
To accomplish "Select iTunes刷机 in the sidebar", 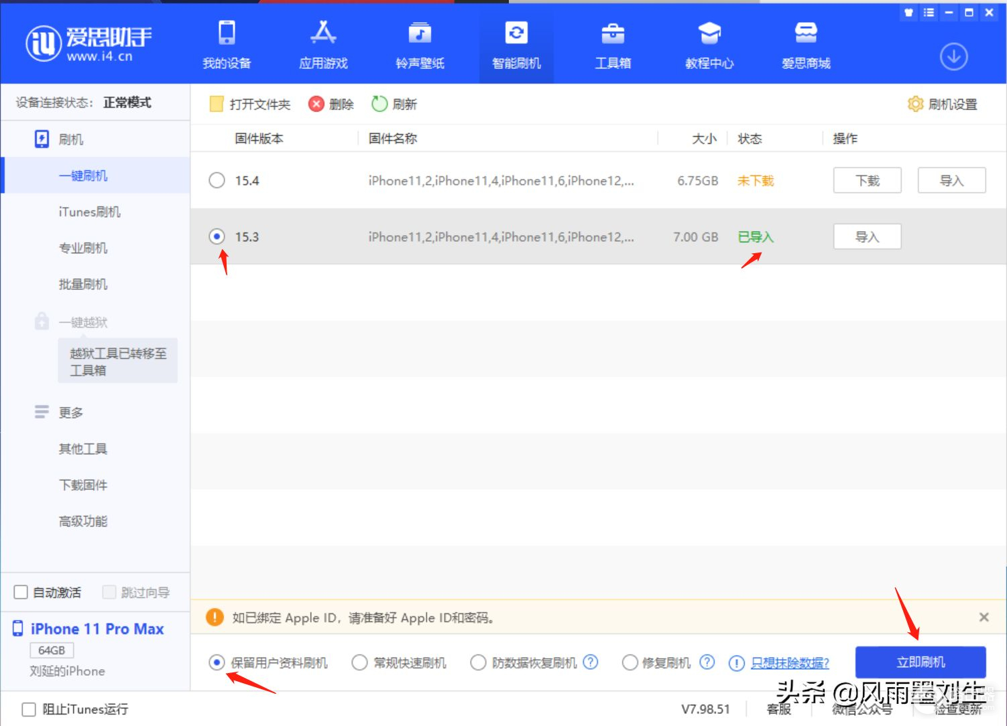I will 89,212.
